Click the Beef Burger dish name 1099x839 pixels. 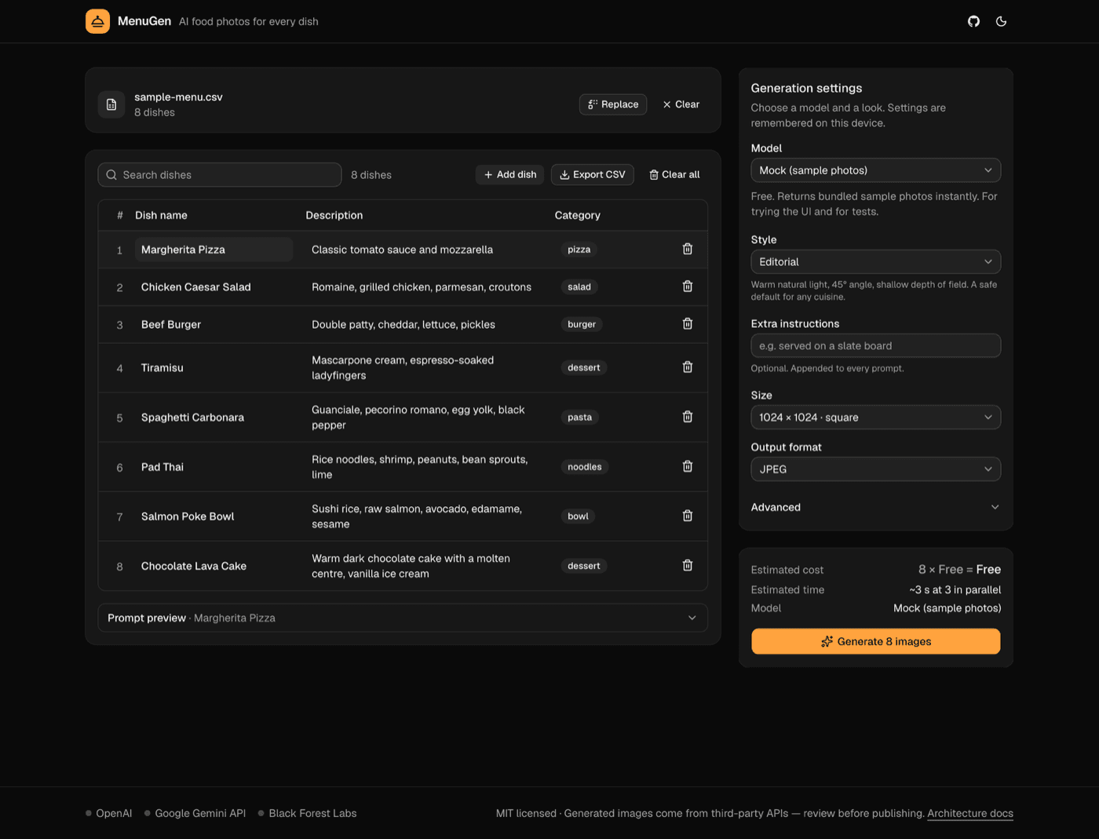[x=171, y=324]
